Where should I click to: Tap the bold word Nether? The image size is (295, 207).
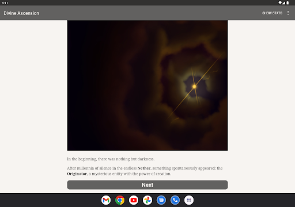tap(144, 168)
